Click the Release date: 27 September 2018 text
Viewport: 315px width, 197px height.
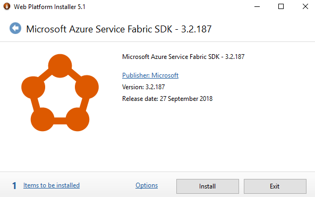tap(167, 99)
